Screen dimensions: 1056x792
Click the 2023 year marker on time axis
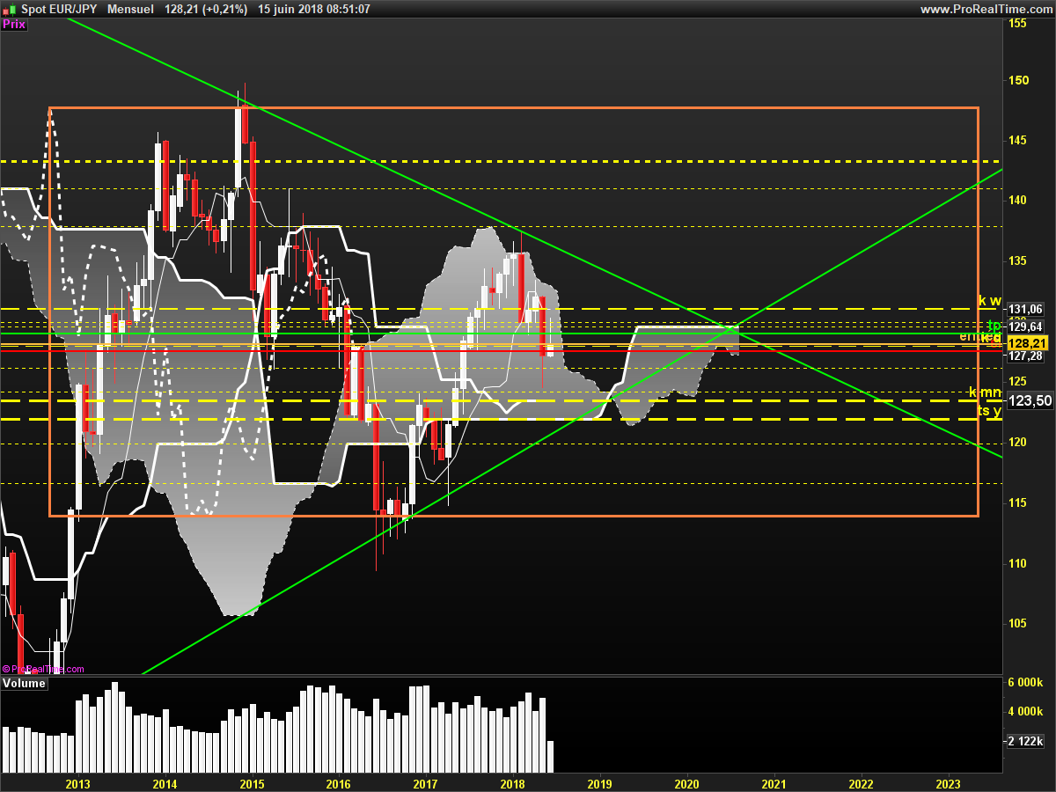coord(948,783)
